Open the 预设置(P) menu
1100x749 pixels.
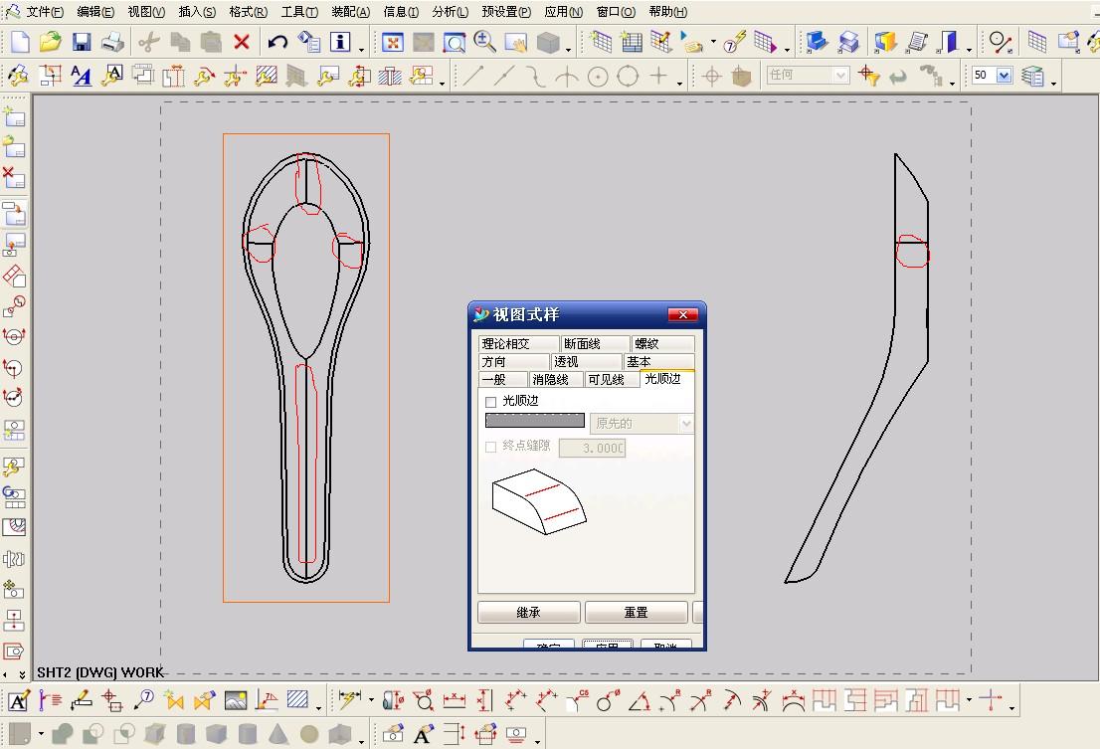pos(506,12)
